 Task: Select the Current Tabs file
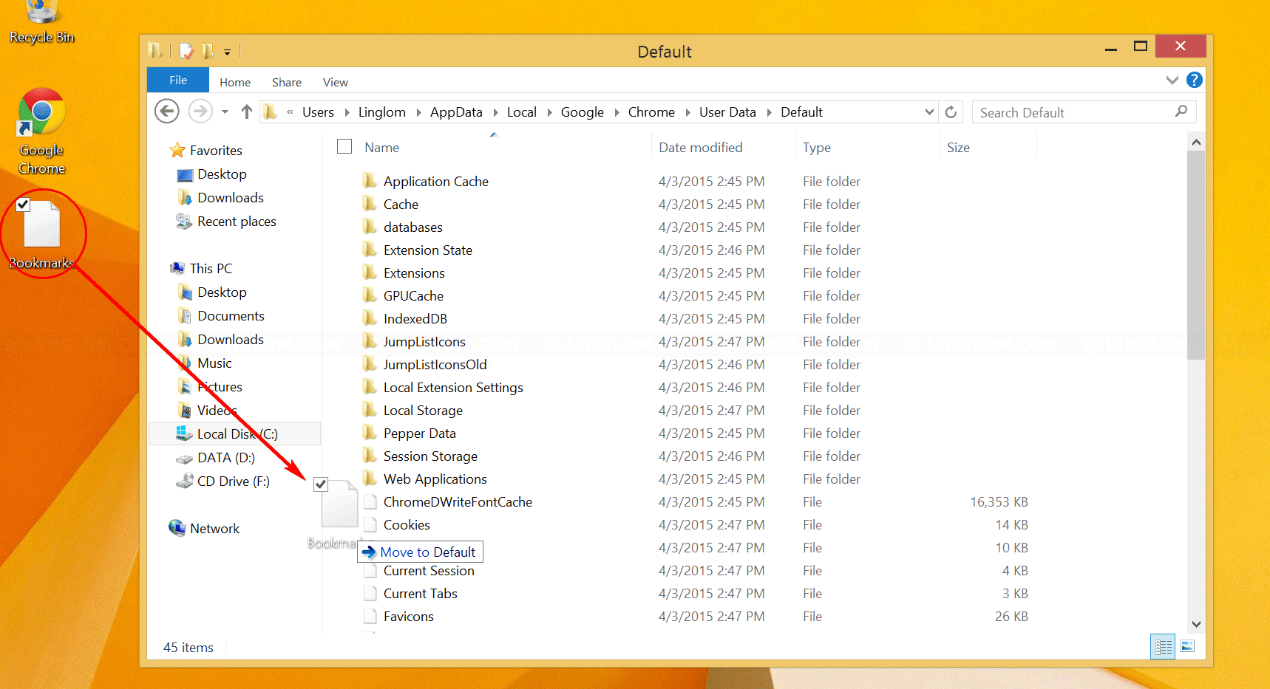coord(421,593)
